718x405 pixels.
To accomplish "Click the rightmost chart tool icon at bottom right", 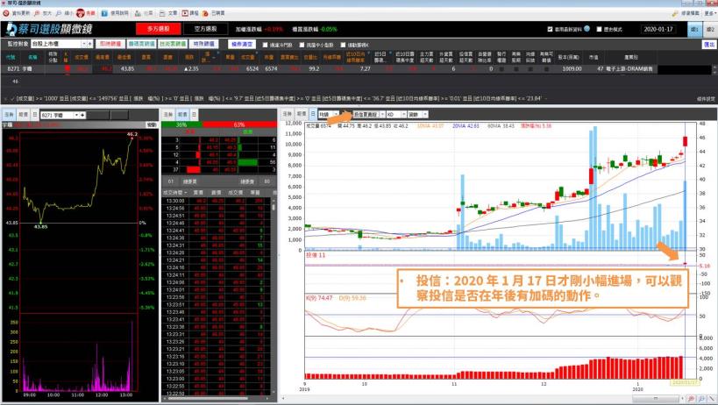I will click(x=712, y=400).
